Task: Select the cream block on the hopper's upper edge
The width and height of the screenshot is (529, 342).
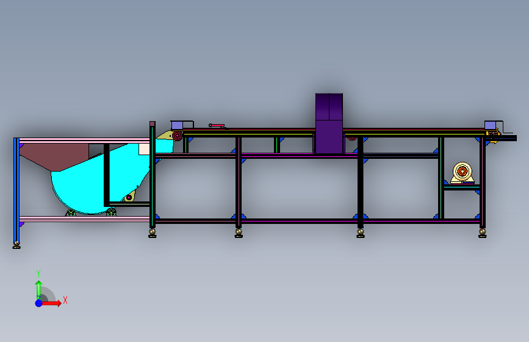Action: click(144, 149)
